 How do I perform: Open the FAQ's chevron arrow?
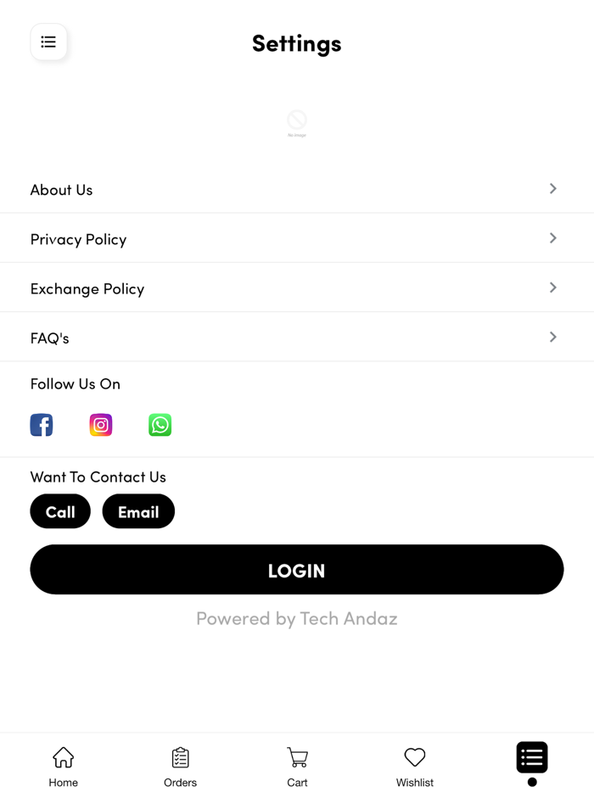tap(552, 337)
